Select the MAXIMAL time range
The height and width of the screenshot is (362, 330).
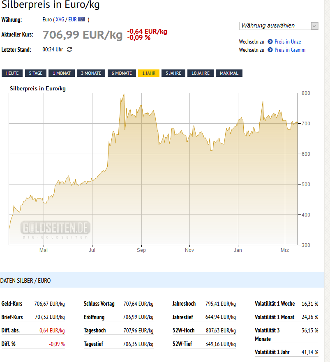pyautogui.click(x=229, y=73)
